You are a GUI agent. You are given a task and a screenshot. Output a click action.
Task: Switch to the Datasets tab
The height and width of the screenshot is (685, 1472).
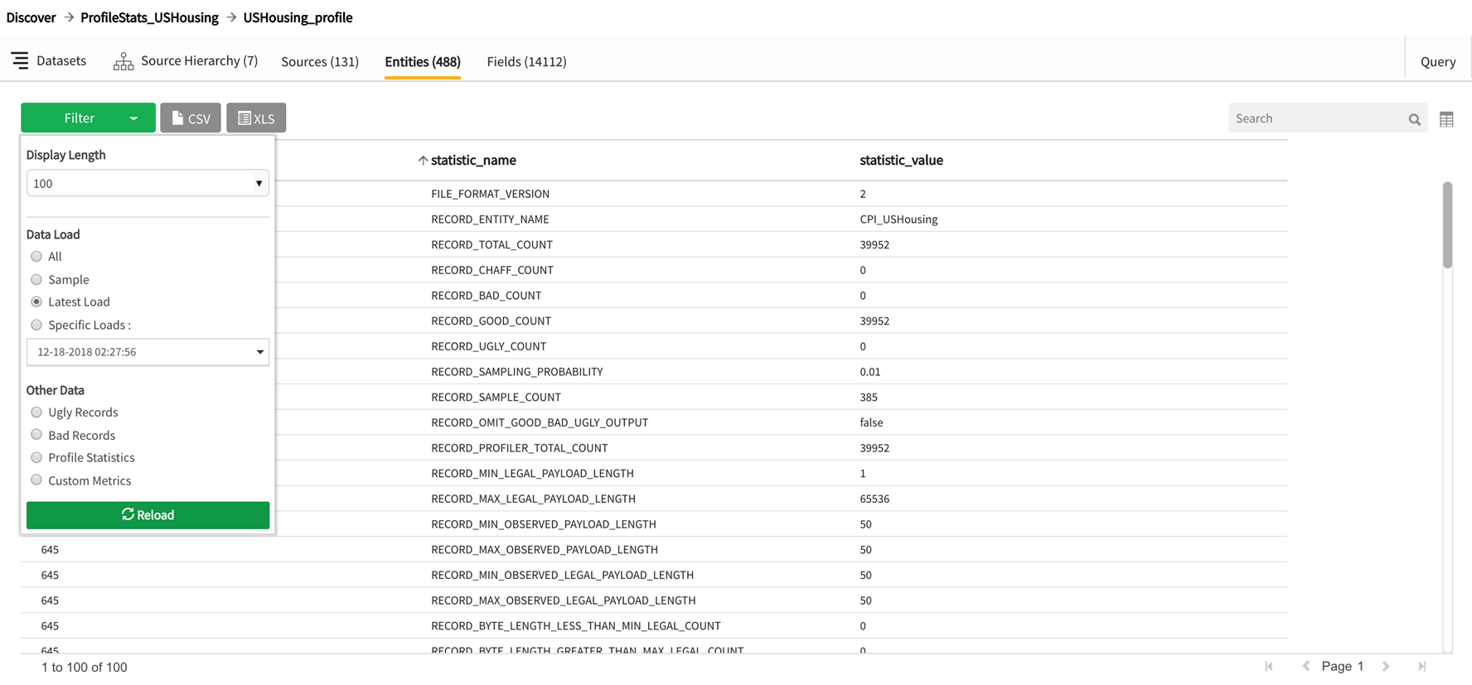[61, 60]
